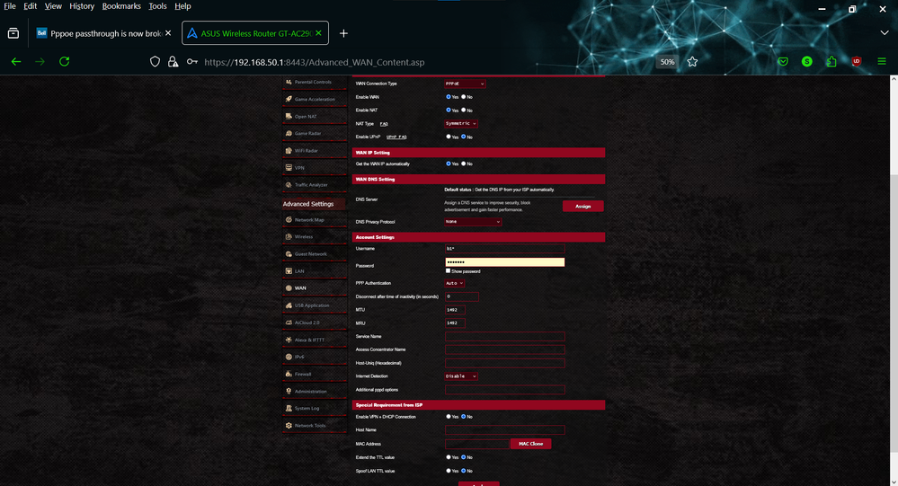Click the Service Name input field
Viewport: 898px width, 486px height.
click(504, 337)
